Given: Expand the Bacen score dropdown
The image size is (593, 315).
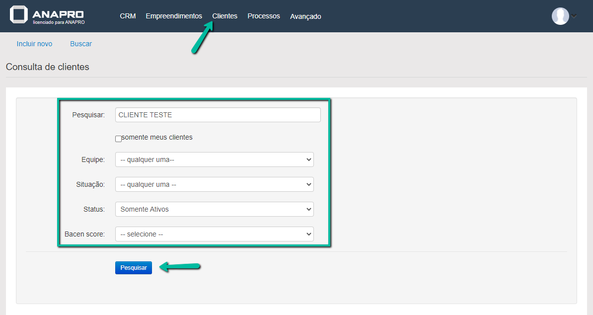Looking at the screenshot, I should [214, 234].
